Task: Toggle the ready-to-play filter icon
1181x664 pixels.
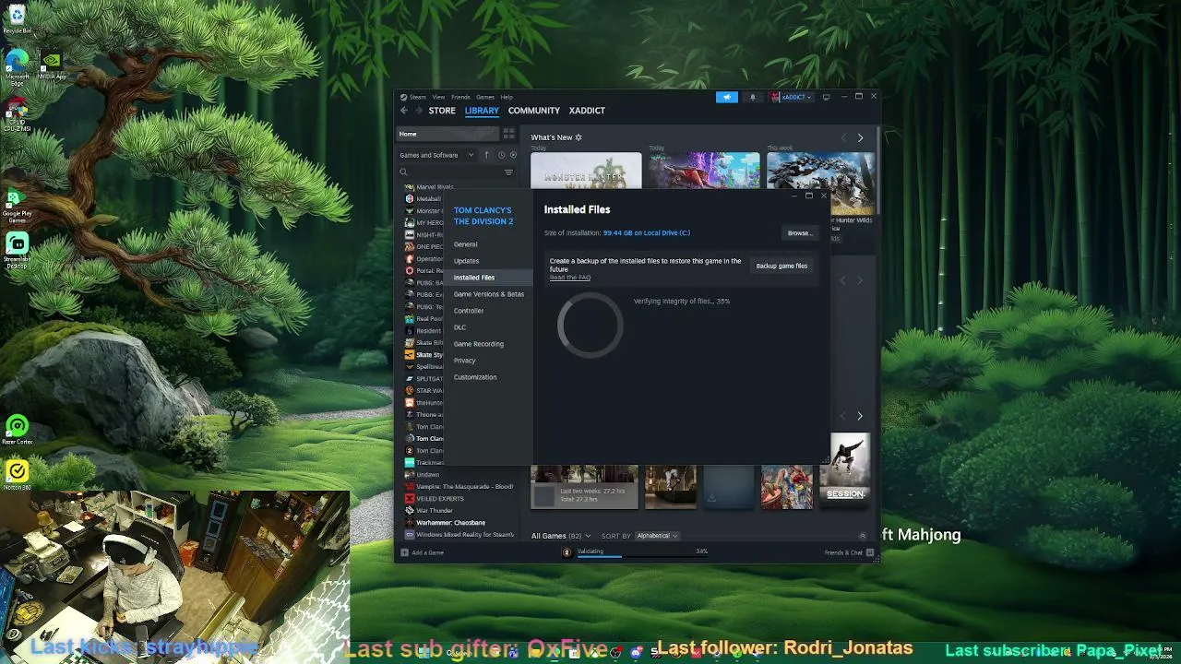Action: tap(513, 155)
